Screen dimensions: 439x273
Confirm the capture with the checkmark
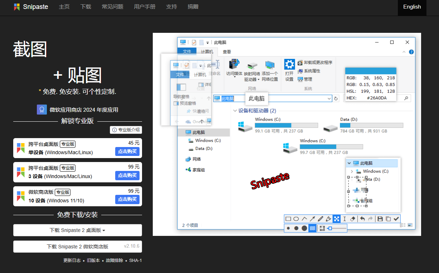(x=396, y=219)
